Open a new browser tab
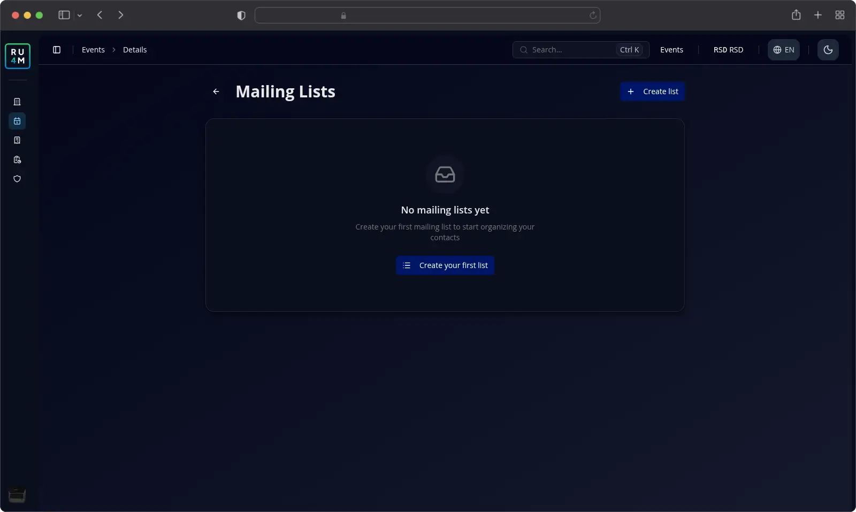Viewport: 856px width, 512px height. (x=817, y=15)
